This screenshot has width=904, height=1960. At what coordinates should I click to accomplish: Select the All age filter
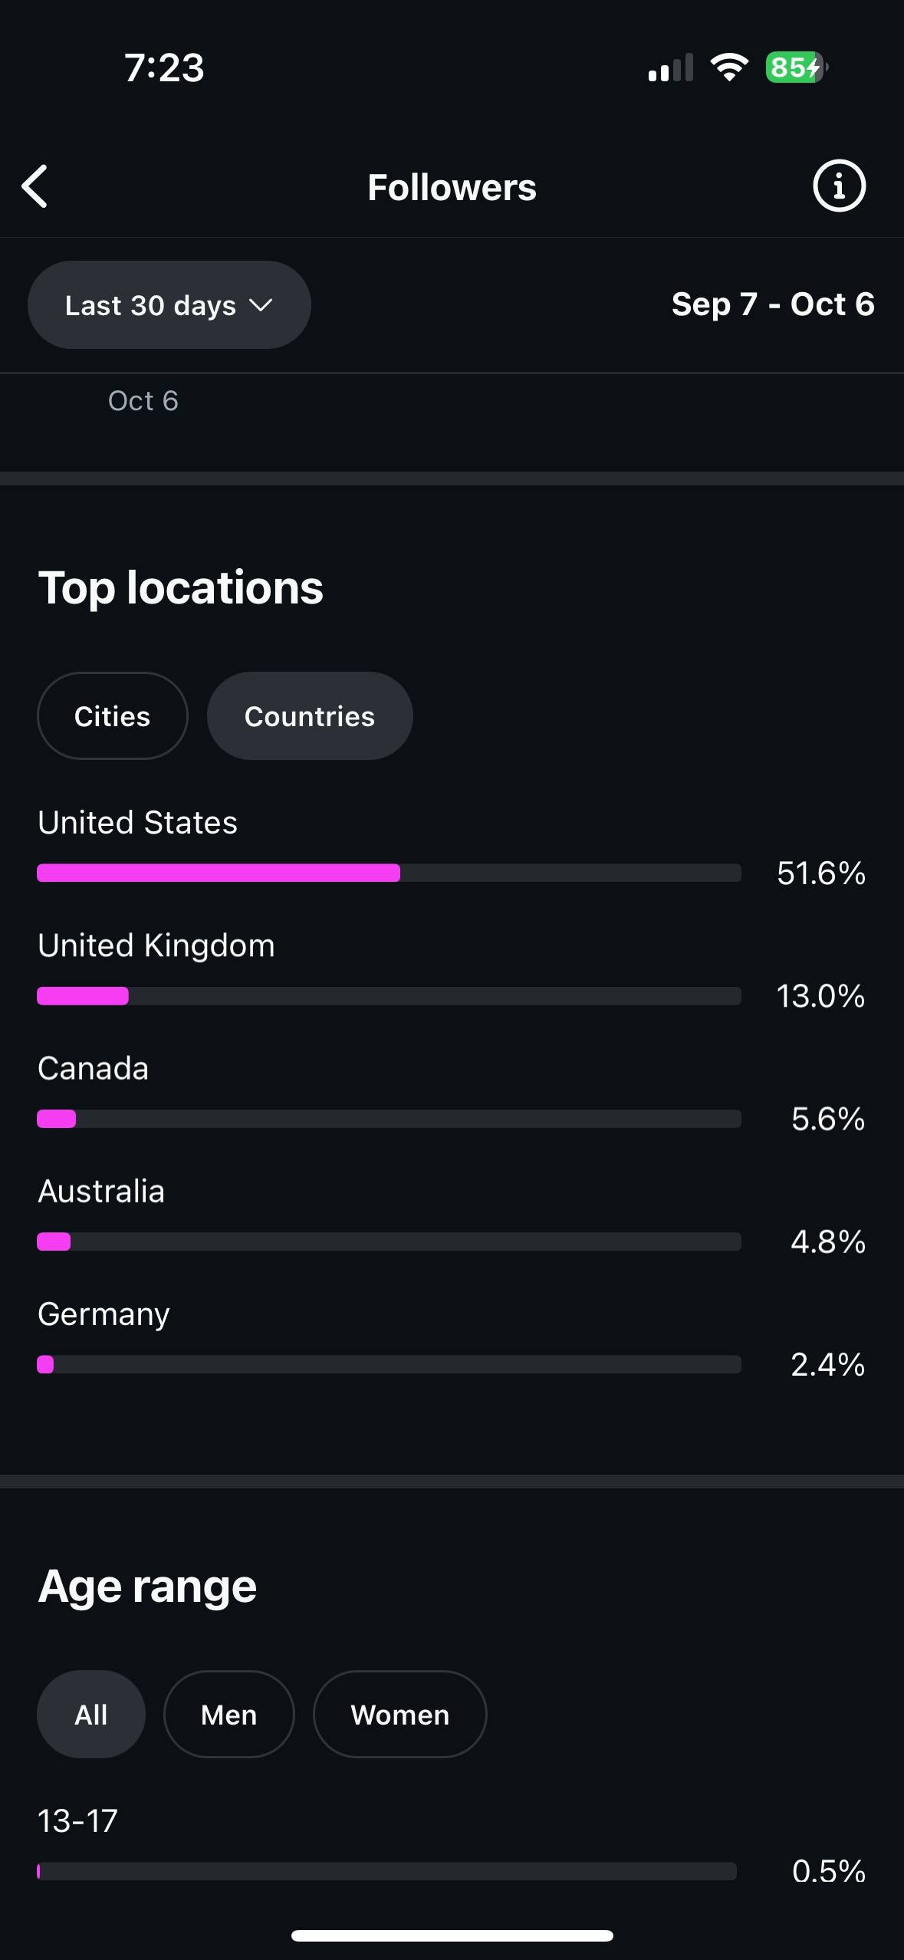pyautogui.click(x=91, y=1715)
